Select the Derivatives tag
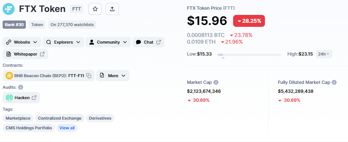 pyautogui.click(x=100, y=118)
